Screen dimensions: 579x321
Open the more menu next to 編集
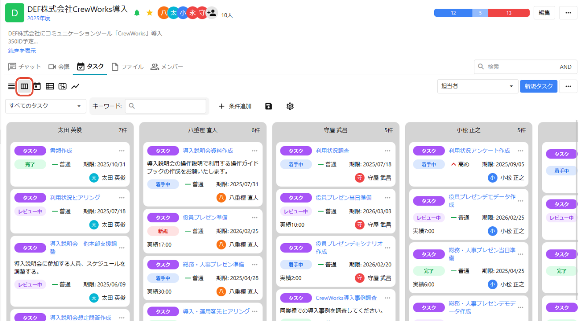[568, 13]
